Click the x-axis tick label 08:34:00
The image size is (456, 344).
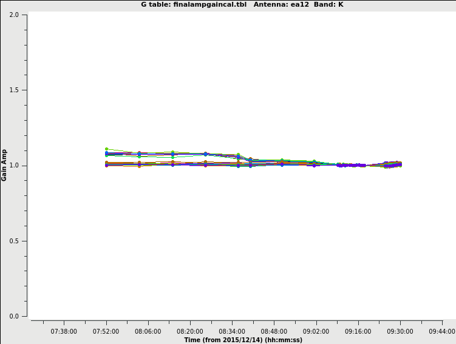[x=232, y=331]
